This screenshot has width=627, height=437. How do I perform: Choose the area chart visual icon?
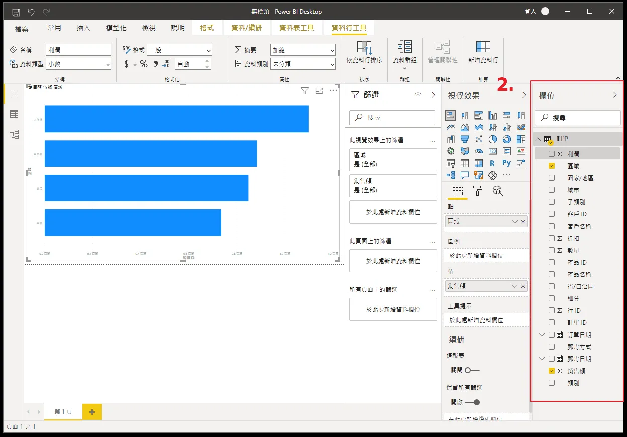click(x=465, y=127)
